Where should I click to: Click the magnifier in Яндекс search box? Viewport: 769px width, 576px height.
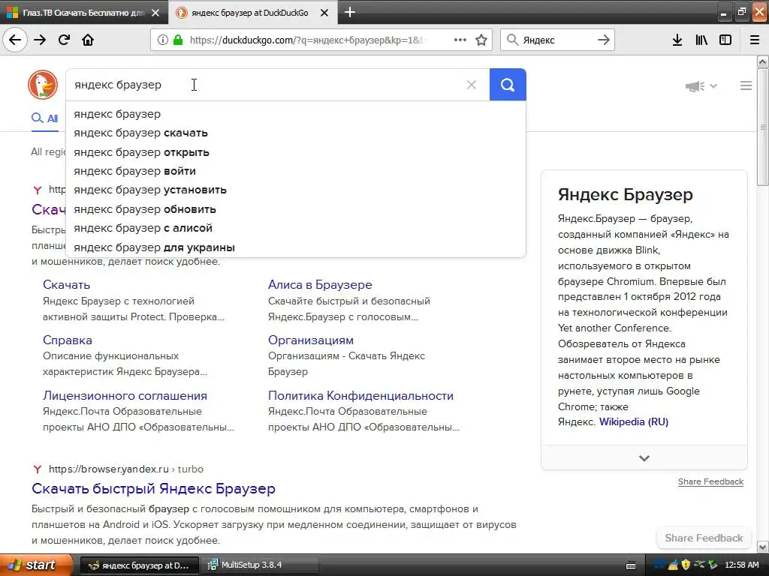(512, 40)
